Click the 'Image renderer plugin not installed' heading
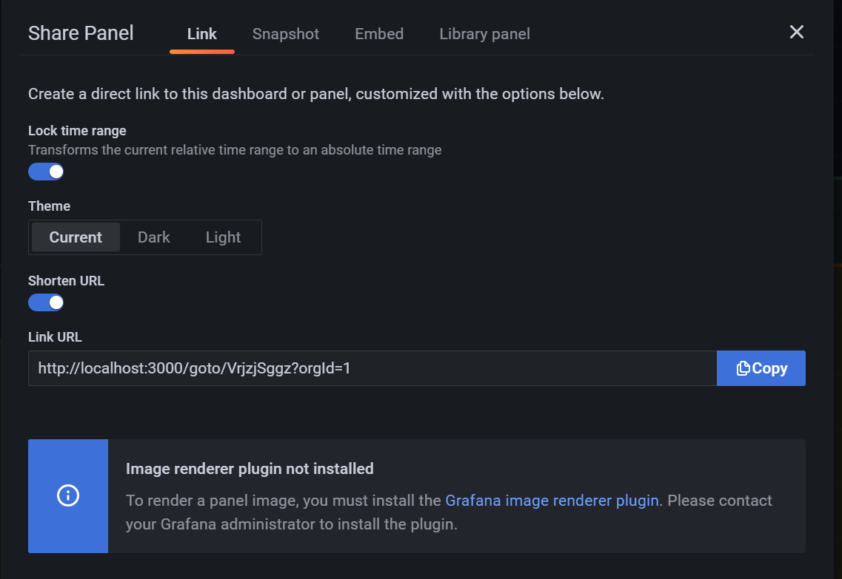 tap(250, 468)
